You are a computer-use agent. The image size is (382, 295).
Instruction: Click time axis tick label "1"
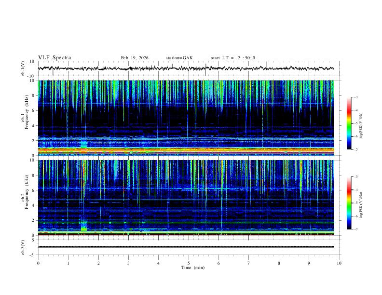(68, 263)
